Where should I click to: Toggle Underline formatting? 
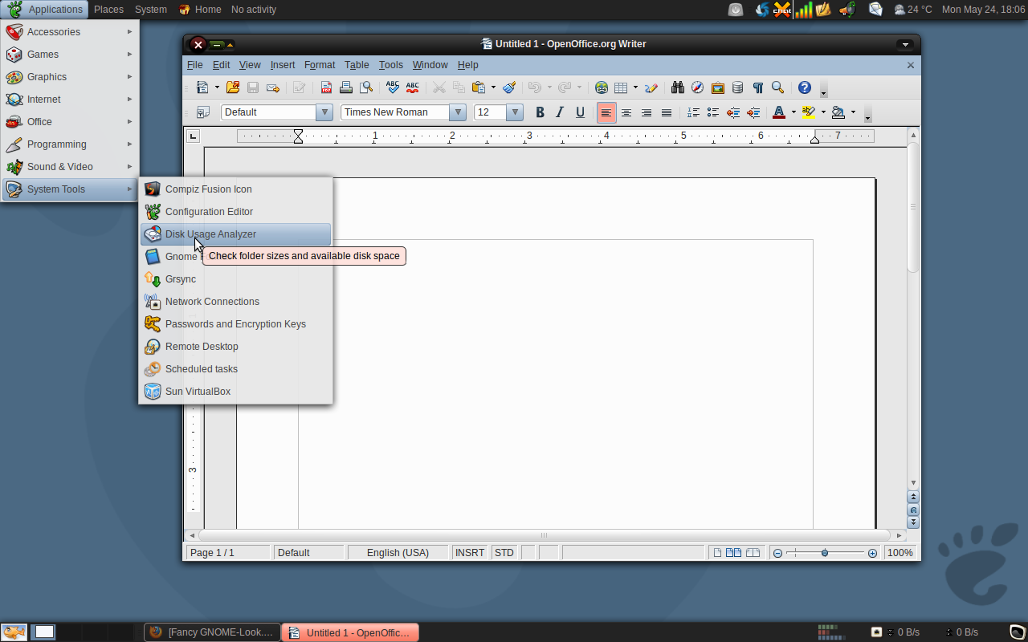pyautogui.click(x=581, y=112)
